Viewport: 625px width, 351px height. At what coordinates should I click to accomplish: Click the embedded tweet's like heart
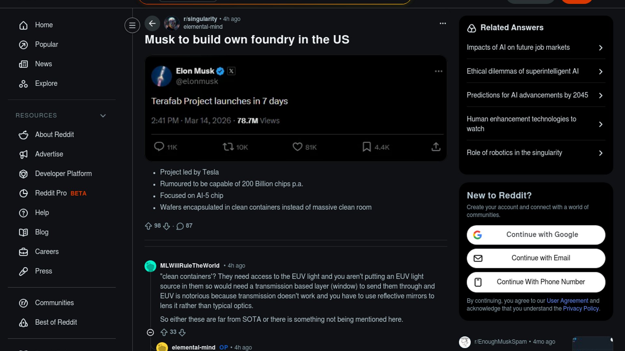point(297,147)
